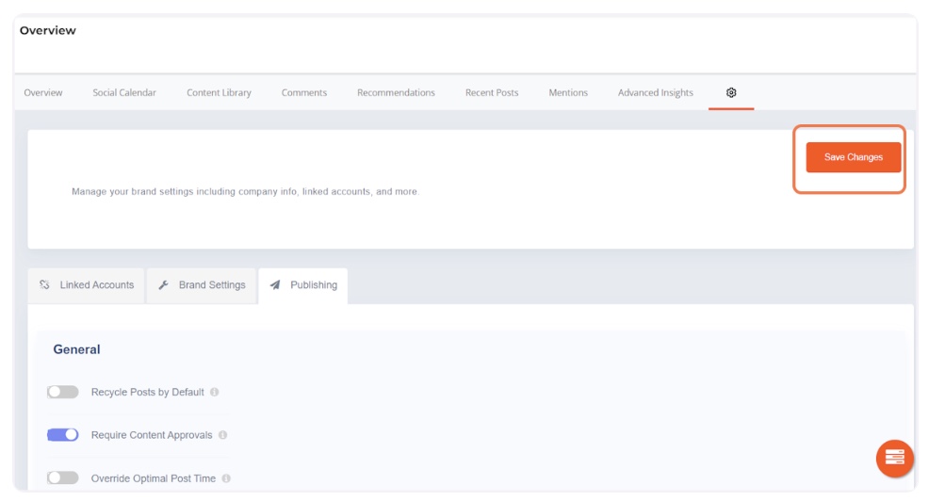The width and height of the screenshot is (929, 501).
Task: View the Comments tab
Action: coord(304,92)
